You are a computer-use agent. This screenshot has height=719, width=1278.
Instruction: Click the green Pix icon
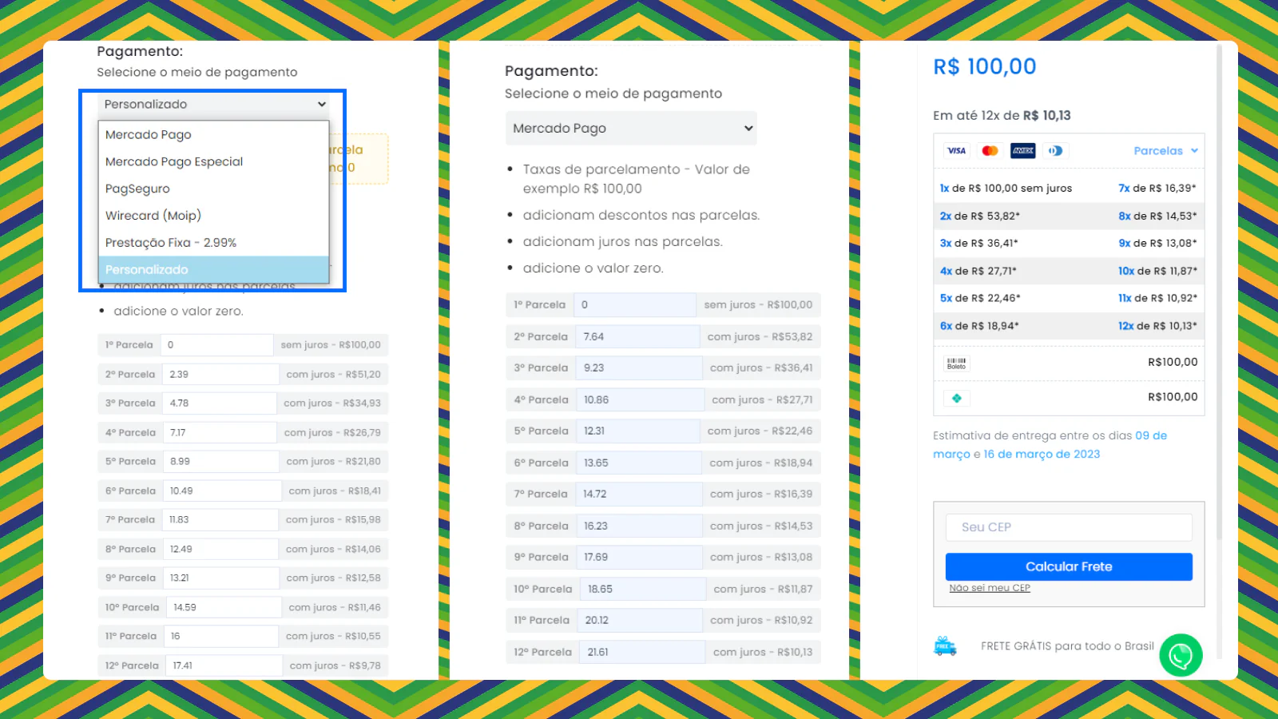(x=956, y=398)
